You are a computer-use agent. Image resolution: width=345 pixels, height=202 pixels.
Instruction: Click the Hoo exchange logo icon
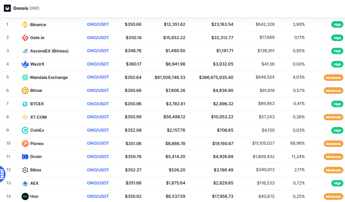tap(25, 196)
